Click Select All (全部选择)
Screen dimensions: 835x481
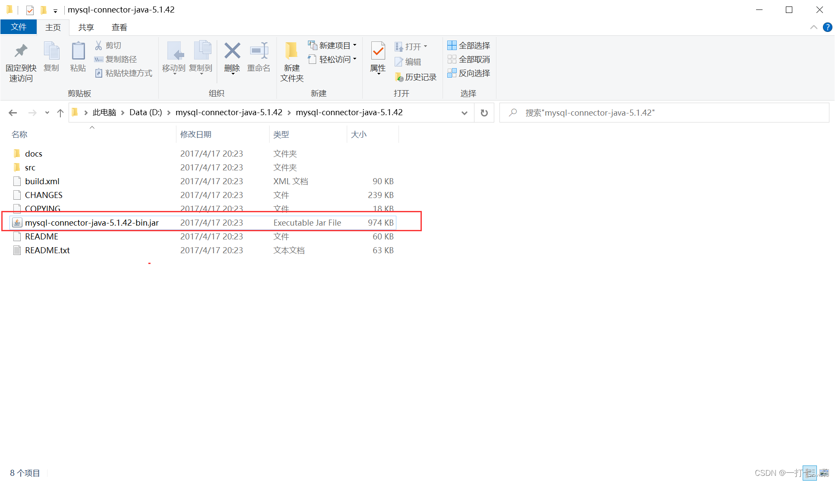click(469, 45)
